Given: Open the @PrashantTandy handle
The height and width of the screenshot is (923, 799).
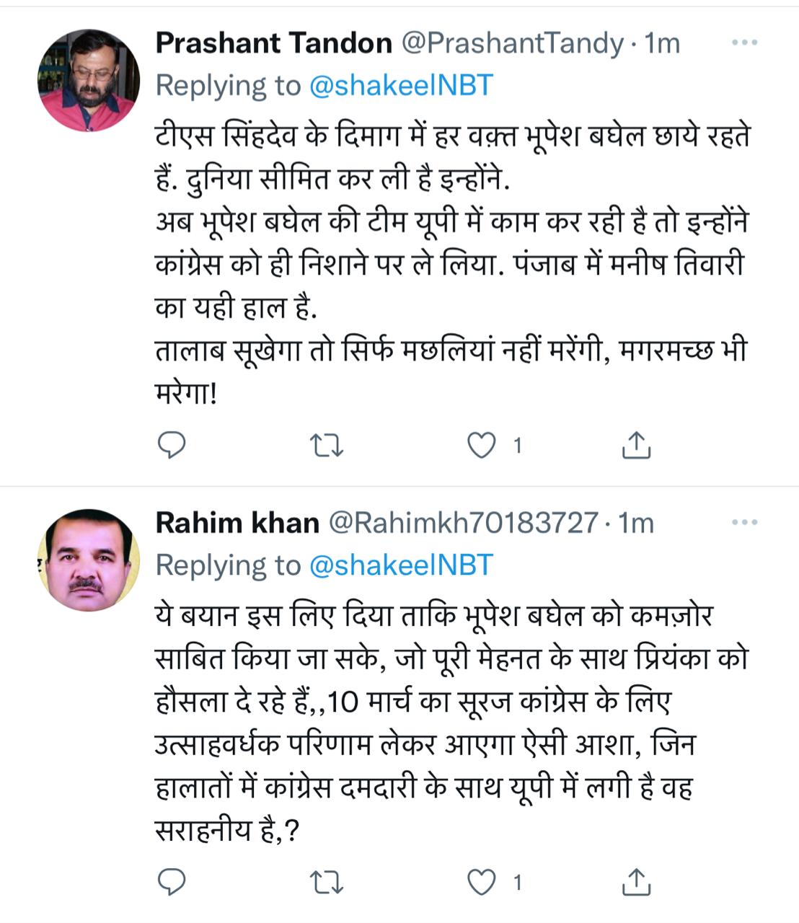Looking at the screenshot, I should [512, 43].
